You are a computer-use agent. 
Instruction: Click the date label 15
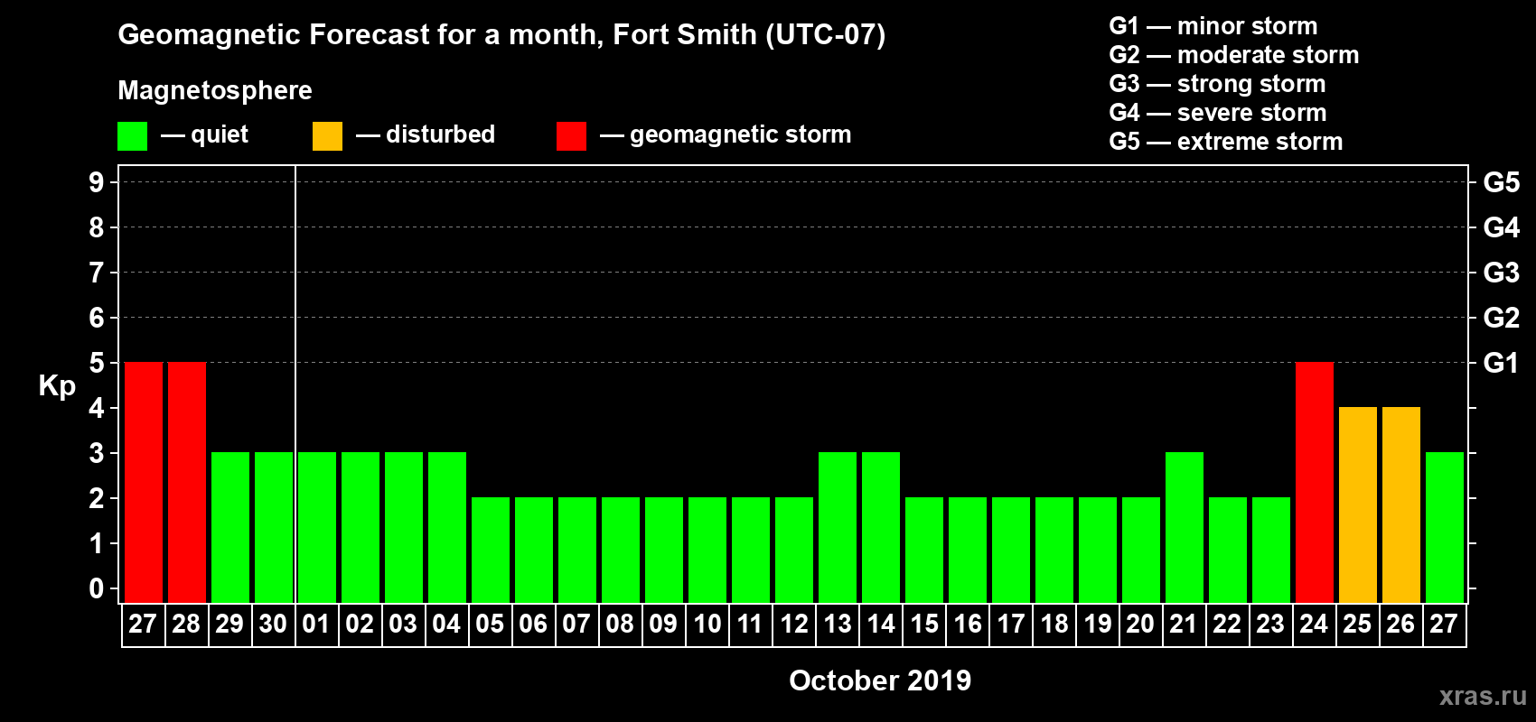(x=924, y=625)
